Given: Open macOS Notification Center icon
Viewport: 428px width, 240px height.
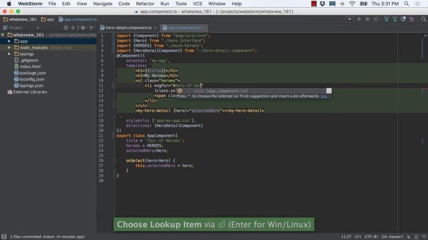Looking at the screenshot, I should point(417,3).
